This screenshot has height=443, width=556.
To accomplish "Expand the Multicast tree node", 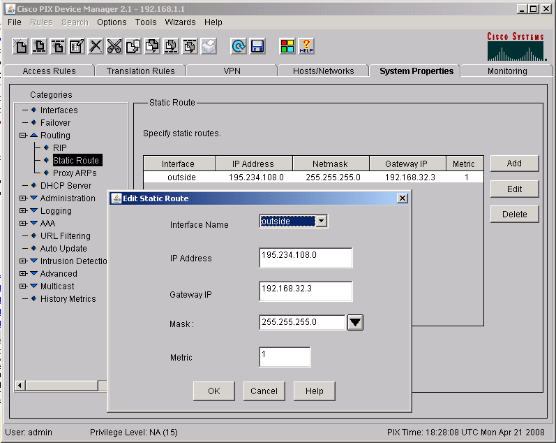I will click(23, 286).
